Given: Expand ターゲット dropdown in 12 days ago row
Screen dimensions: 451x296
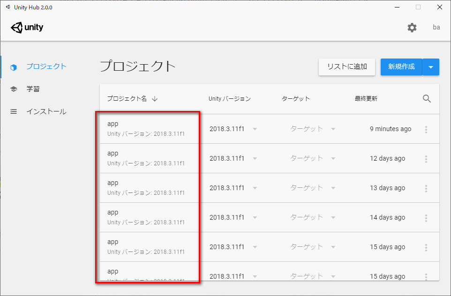Looking at the screenshot, I should (x=333, y=159).
